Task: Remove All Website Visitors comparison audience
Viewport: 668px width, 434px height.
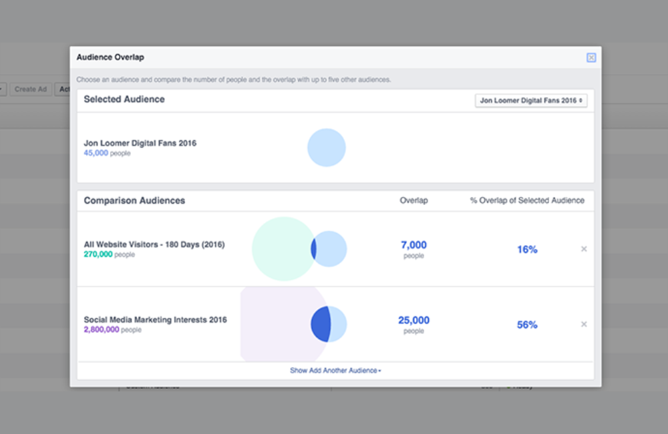Action: tap(584, 249)
